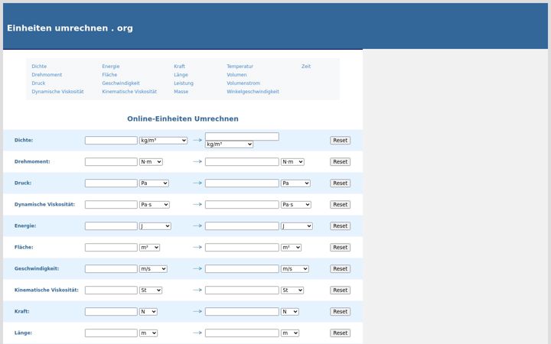Open Geschwindigkeit target unit dropdown
This screenshot has height=344, width=551.
295,269
